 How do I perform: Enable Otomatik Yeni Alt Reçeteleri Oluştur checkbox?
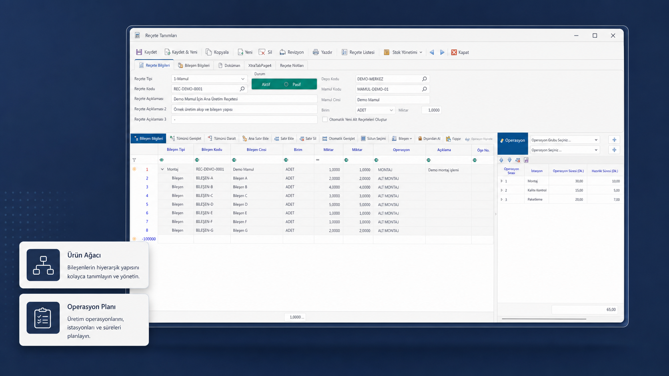tap(325, 119)
